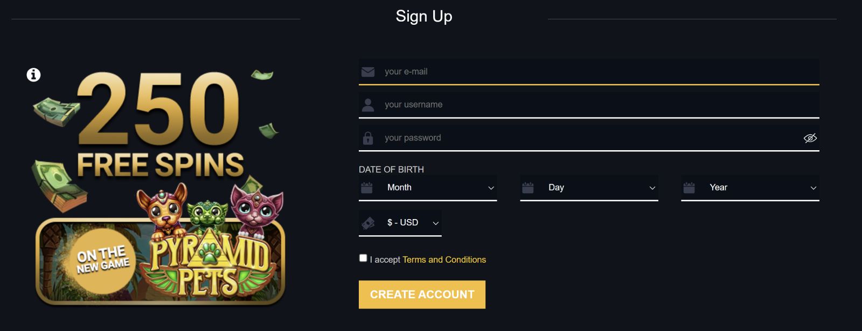Click the banknote icon beside USD currency

368,223
